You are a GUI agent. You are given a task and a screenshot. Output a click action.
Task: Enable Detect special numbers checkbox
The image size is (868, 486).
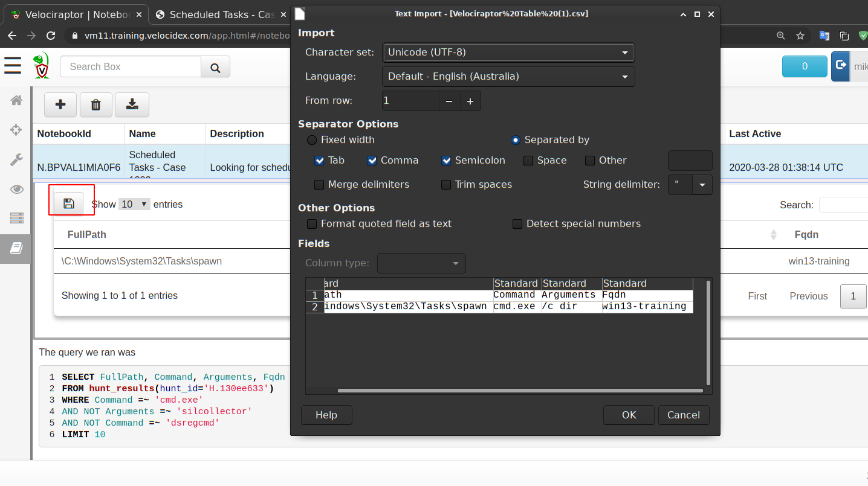click(x=517, y=224)
